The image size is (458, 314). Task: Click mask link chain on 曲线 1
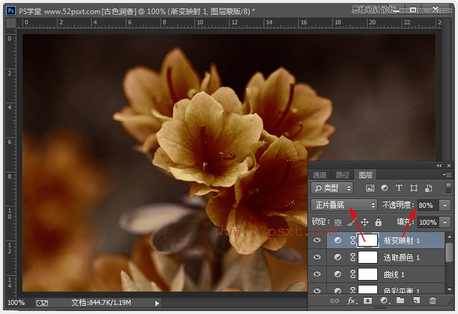[352, 274]
